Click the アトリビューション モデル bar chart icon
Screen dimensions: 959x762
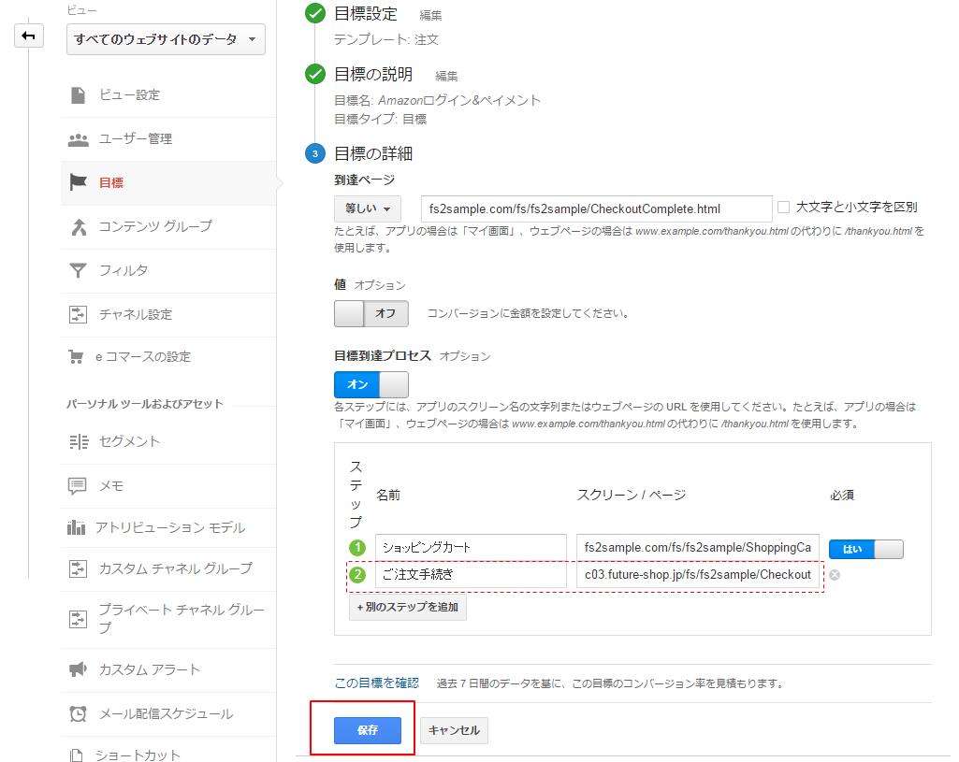[76, 527]
